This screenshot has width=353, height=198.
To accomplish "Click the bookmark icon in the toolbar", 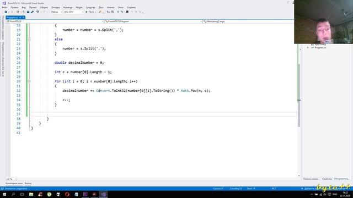I will tap(127, 12).
